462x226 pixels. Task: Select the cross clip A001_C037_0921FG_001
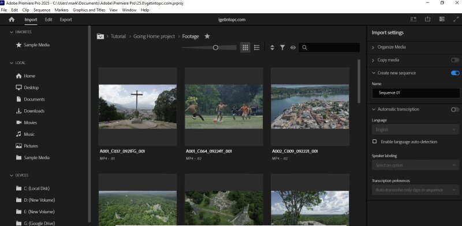pyautogui.click(x=137, y=106)
